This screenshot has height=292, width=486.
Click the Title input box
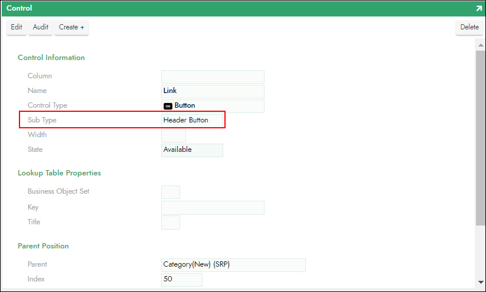coord(171,223)
